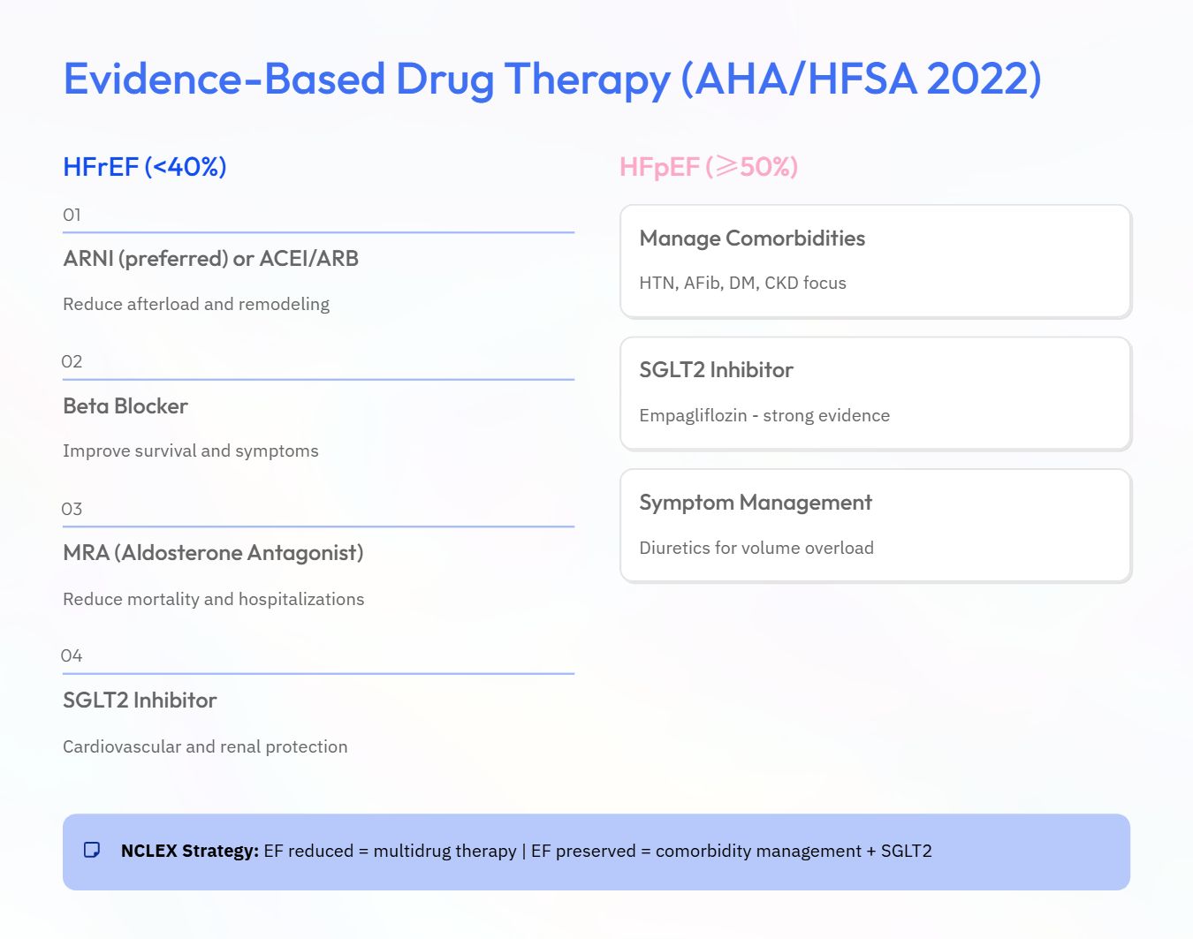Select step number '03'
The image size is (1193, 939).
click(72, 509)
